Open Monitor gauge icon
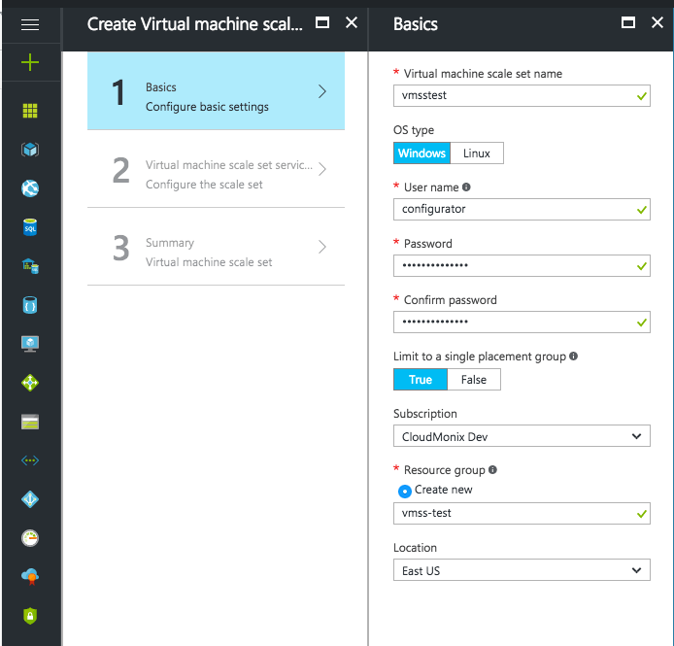Screen dimensions: 674x646 [x=30, y=538]
